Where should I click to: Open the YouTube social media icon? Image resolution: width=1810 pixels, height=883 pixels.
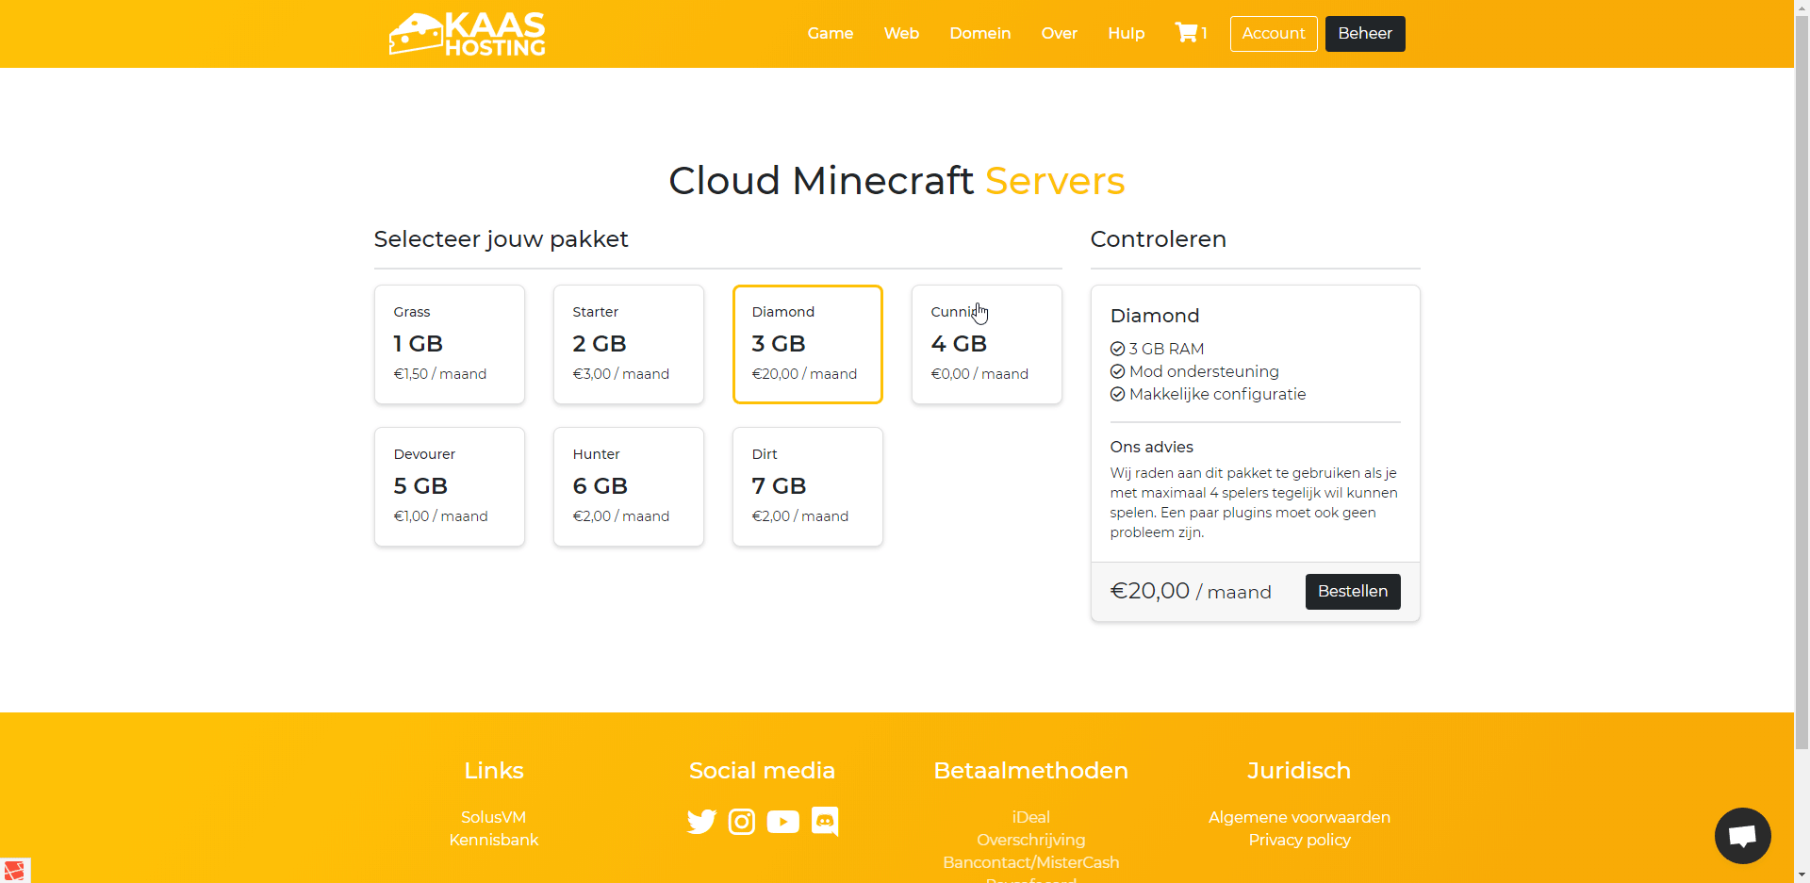click(x=782, y=822)
